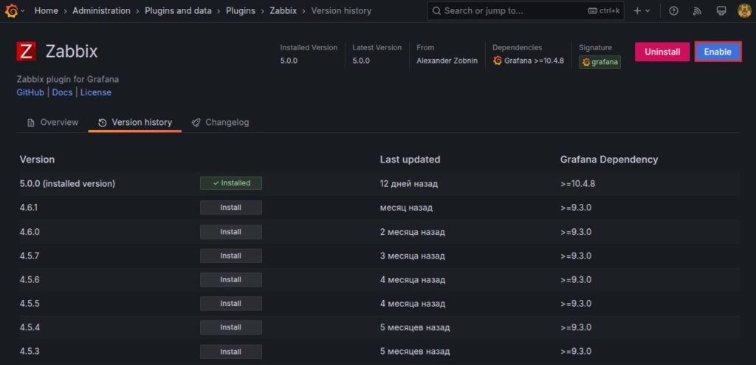Open the GitHub link

[30, 92]
